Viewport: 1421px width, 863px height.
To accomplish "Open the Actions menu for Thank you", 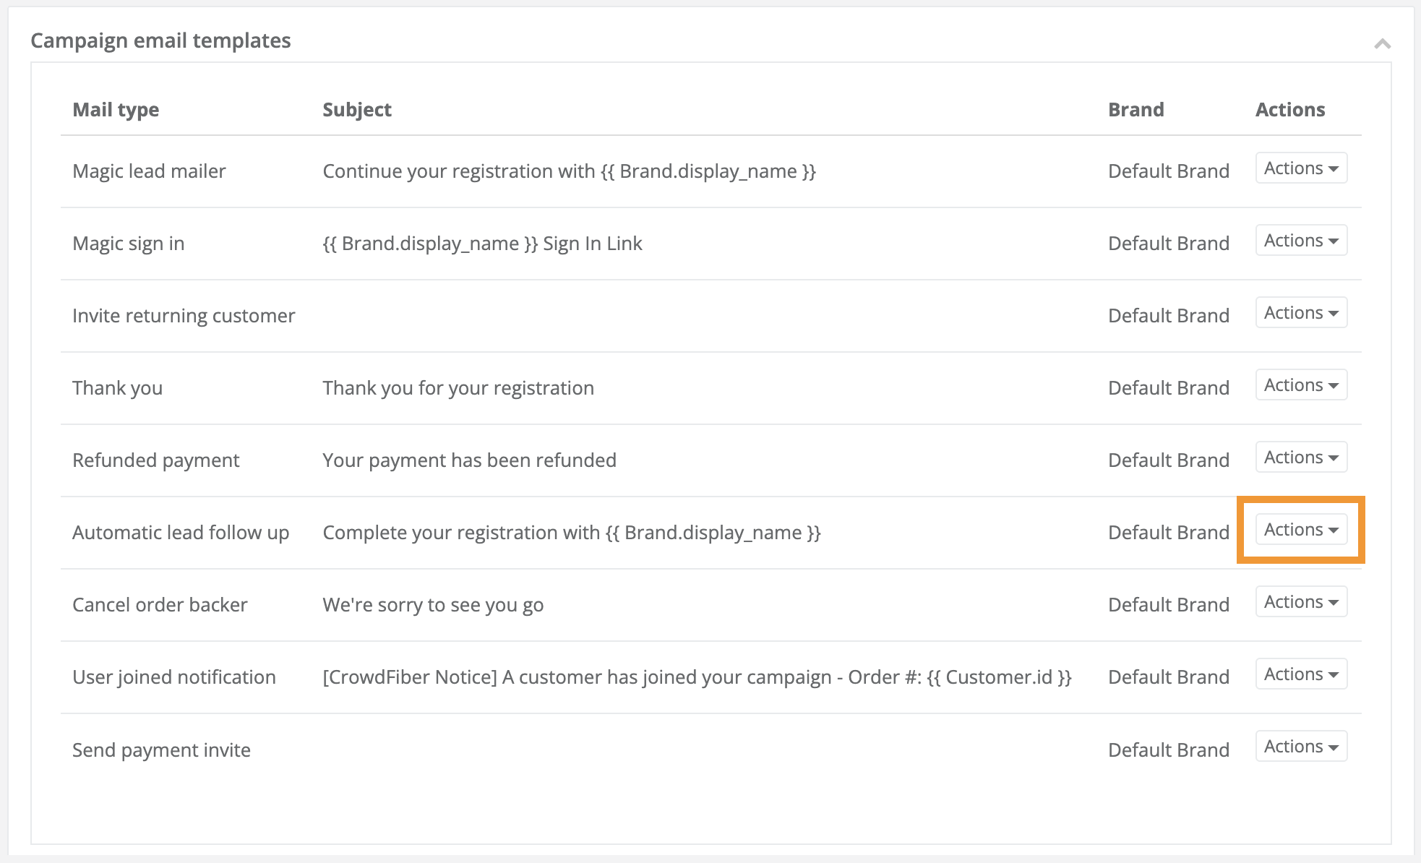I will [1300, 385].
